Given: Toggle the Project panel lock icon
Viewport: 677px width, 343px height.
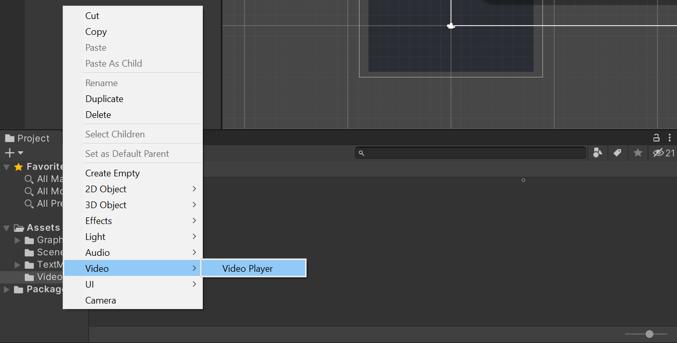Looking at the screenshot, I should [656, 138].
